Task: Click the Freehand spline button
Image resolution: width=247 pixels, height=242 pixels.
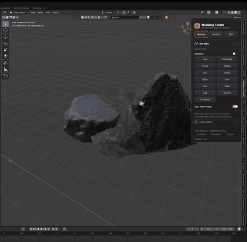Action: (x=205, y=100)
